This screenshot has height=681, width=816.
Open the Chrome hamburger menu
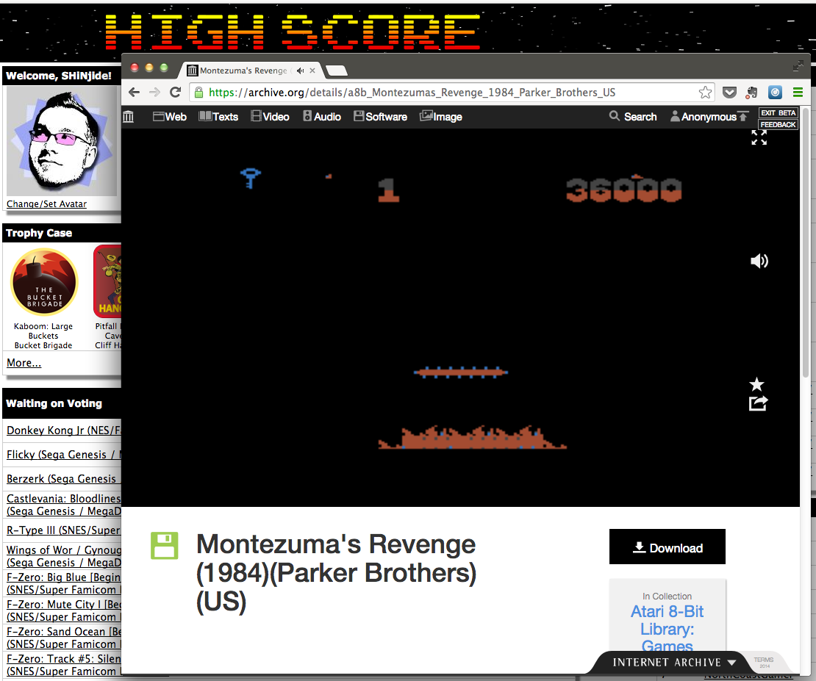[x=798, y=93]
